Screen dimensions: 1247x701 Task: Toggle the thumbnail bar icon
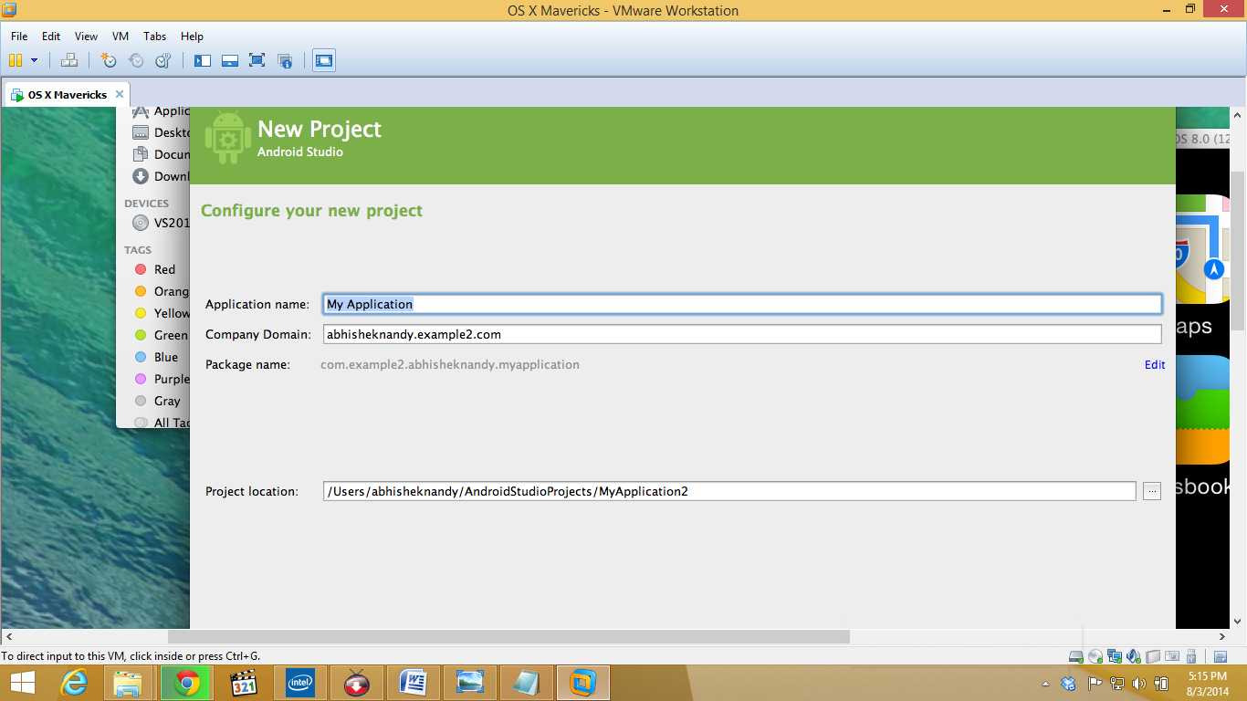tap(230, 60)
